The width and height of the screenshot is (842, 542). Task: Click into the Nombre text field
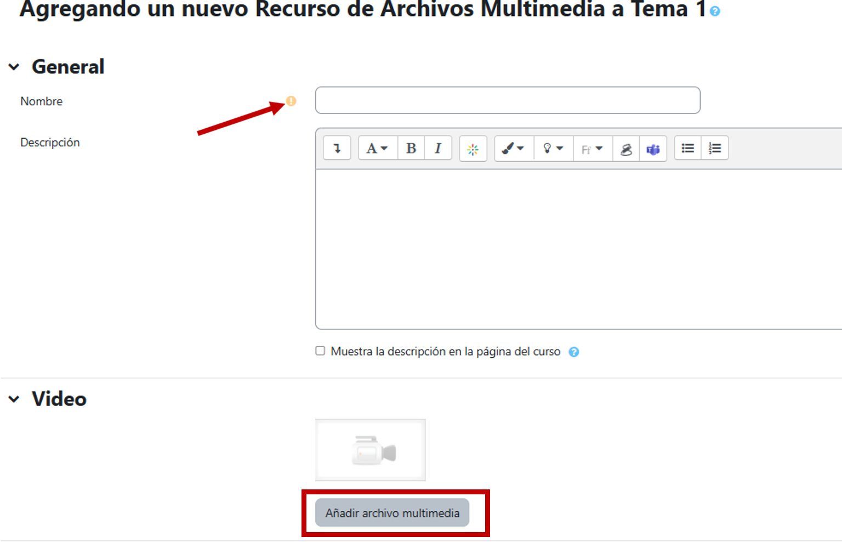507,100
